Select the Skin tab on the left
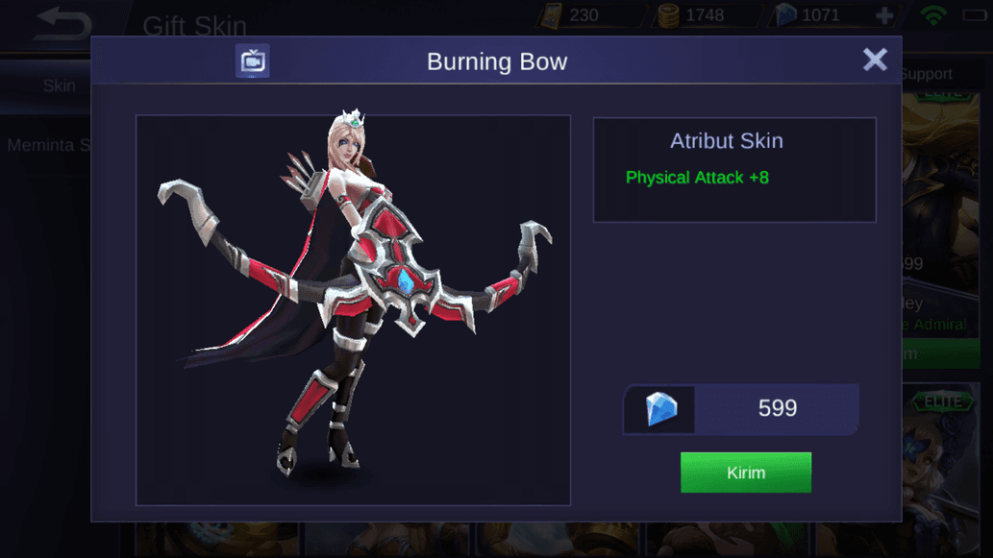Image resolution: width=993 pixels, height=558 pixels. (59, 86)
